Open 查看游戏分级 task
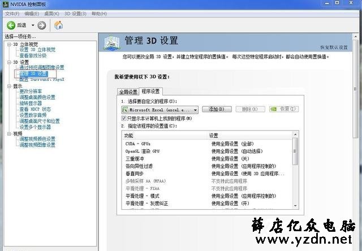Viewport: 362px width, 251px height. coord(33,55)
